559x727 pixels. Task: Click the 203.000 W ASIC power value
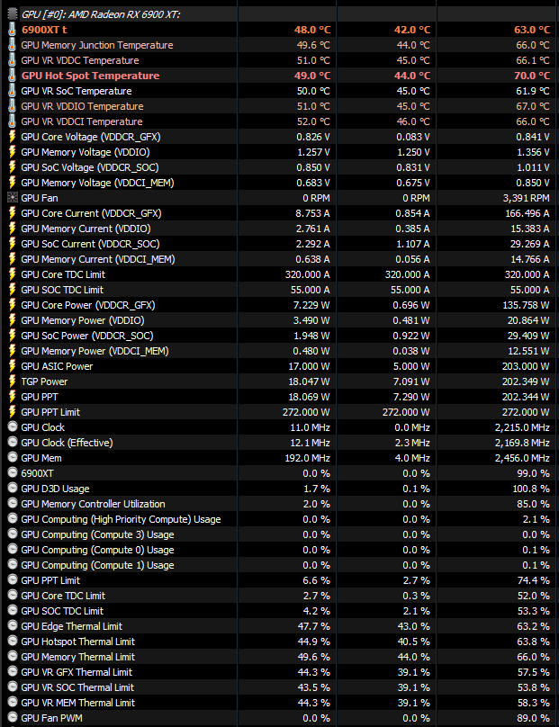tap(526, 366)
